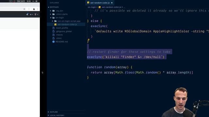Click the open on-login folder icon

pos(54,18)
